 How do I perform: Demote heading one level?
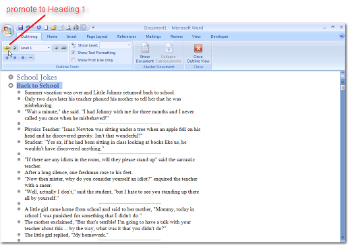click(56, 48)
